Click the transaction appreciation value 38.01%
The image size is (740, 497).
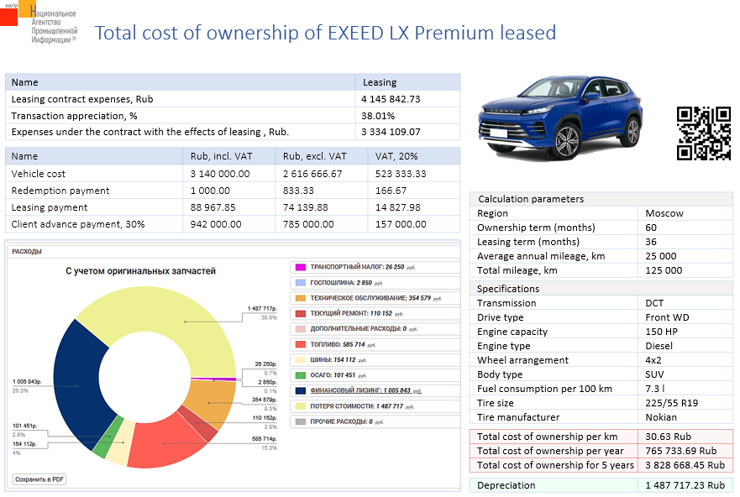tap(378, 116)
